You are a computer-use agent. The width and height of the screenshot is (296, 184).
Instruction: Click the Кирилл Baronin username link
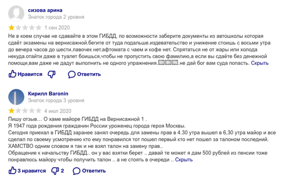(x=48, y=94)
